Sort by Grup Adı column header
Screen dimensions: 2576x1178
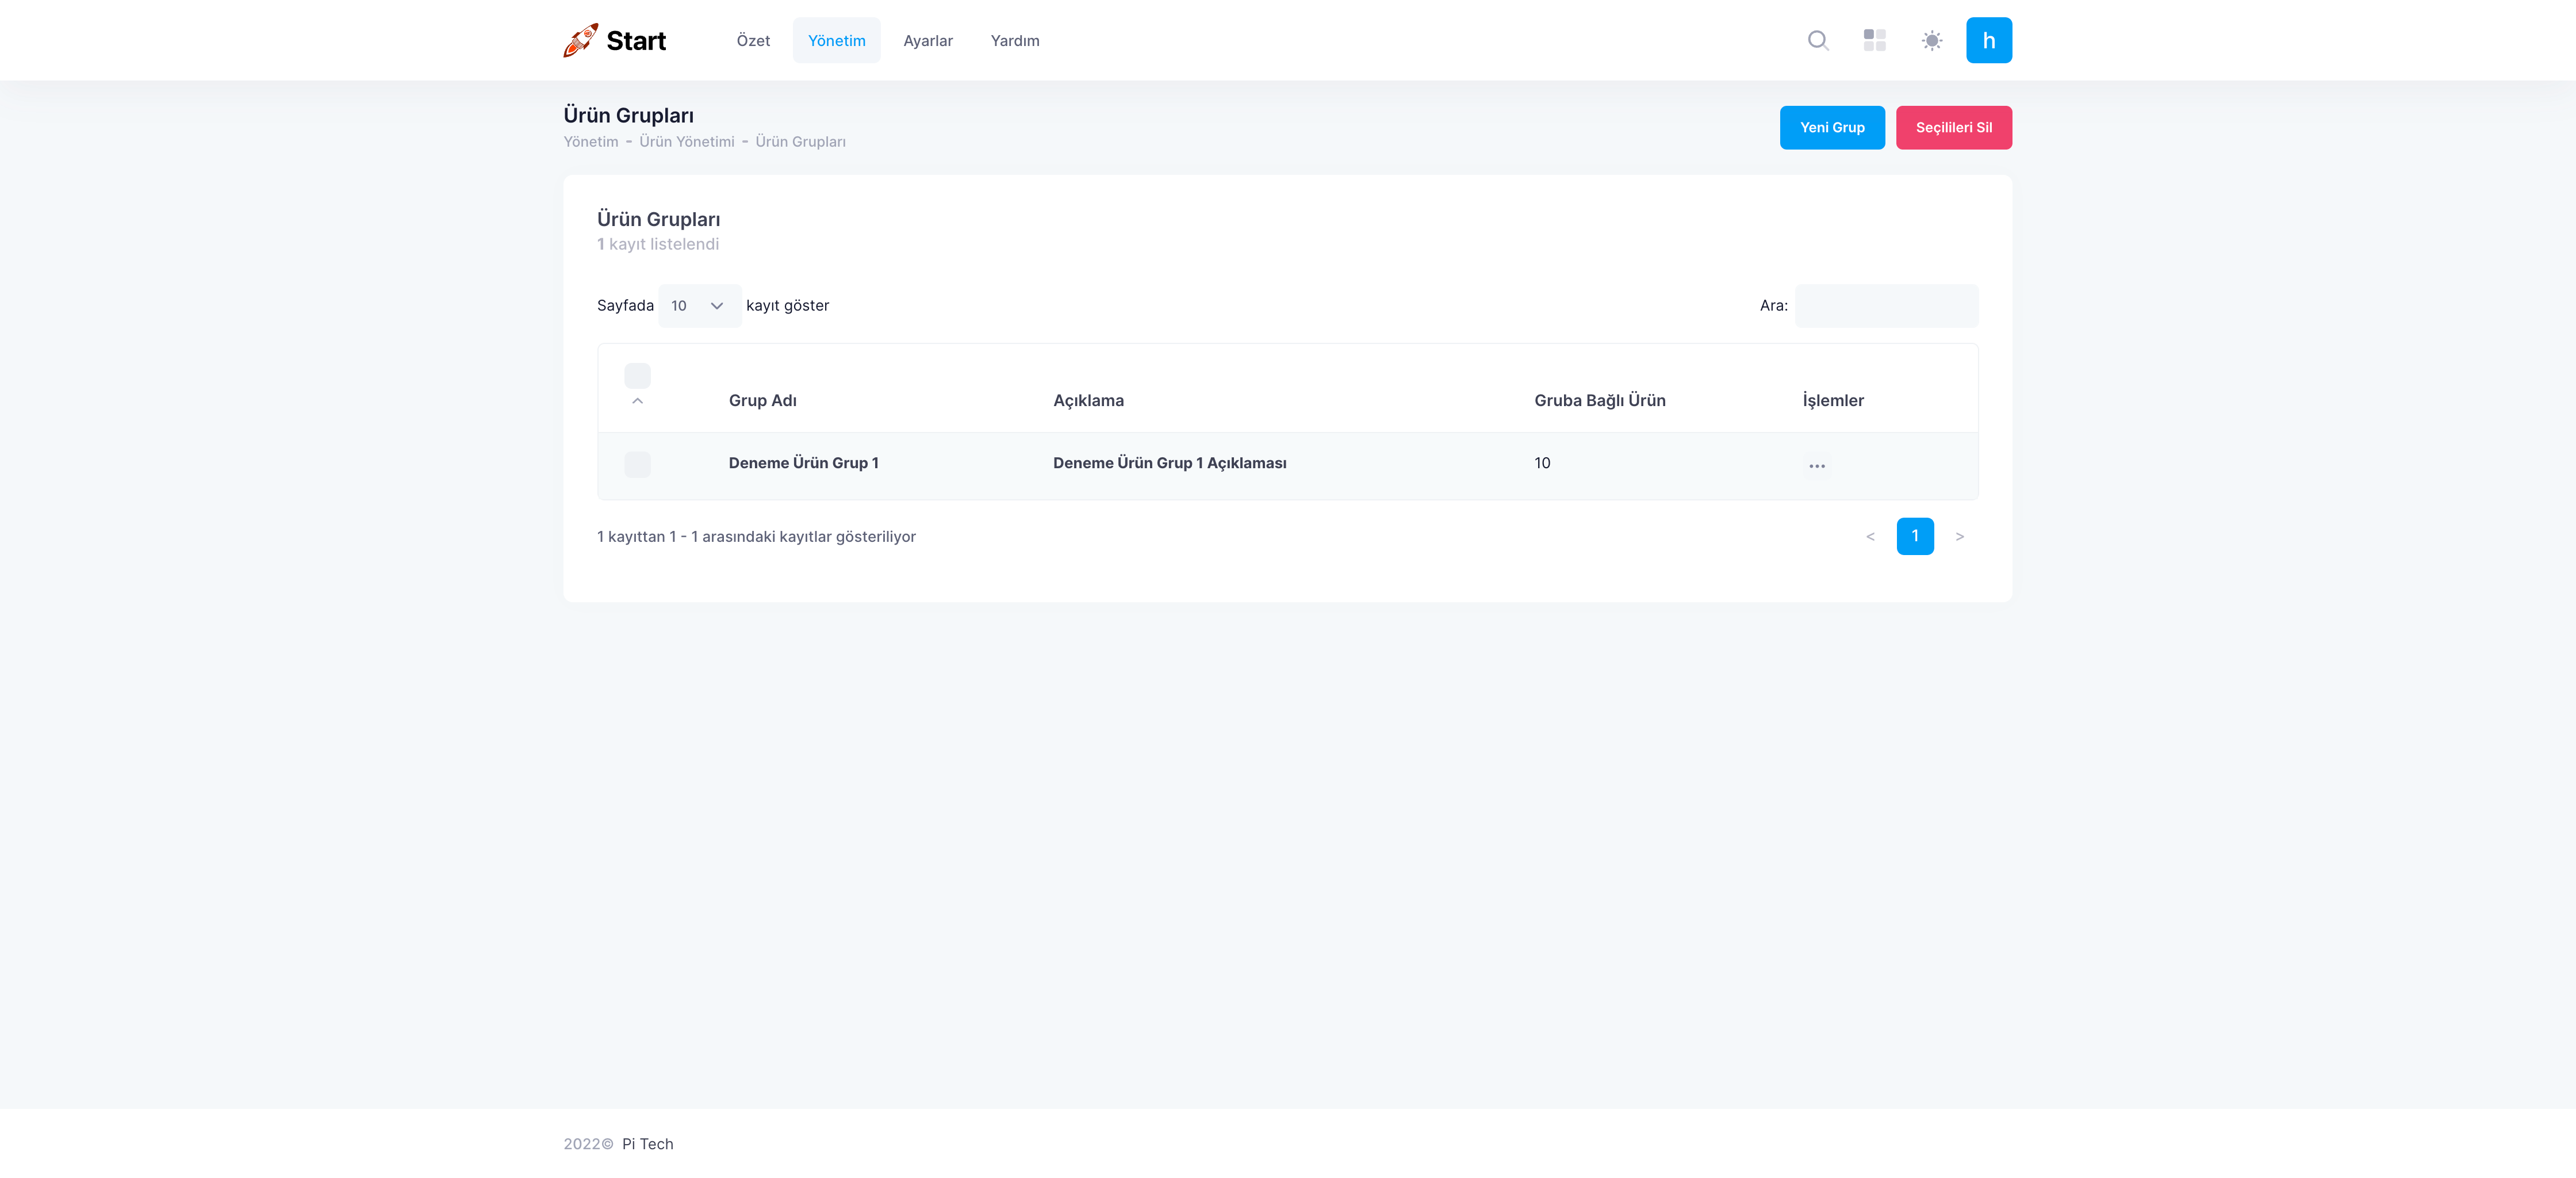[x=762, y=400]
